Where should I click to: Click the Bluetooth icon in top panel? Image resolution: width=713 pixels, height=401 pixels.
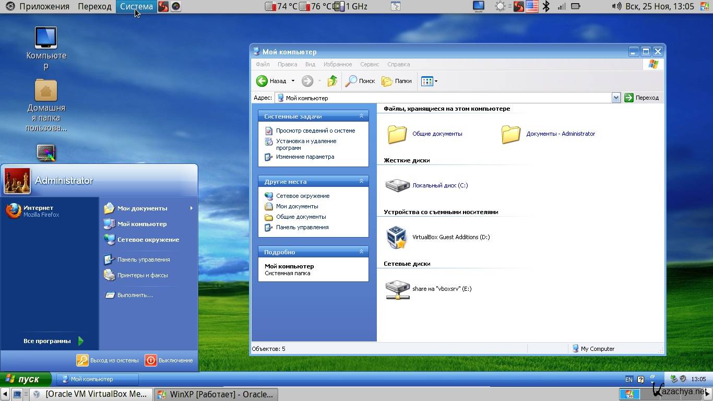point(546,6)
